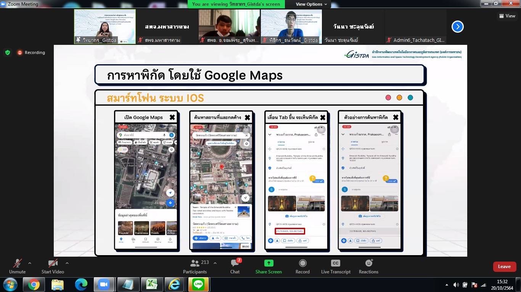The width and height of the screenshot is (521, 292).
Task: Launch Microsoft Edge from the taskbar
Action: click(81, 284)
